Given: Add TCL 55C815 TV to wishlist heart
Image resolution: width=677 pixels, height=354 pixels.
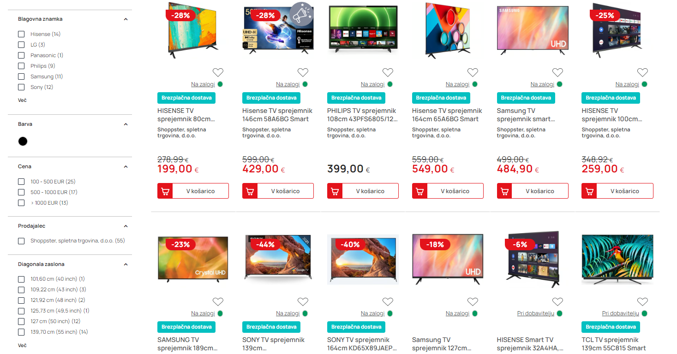Looking at the screenshot, I should point(642,302).
